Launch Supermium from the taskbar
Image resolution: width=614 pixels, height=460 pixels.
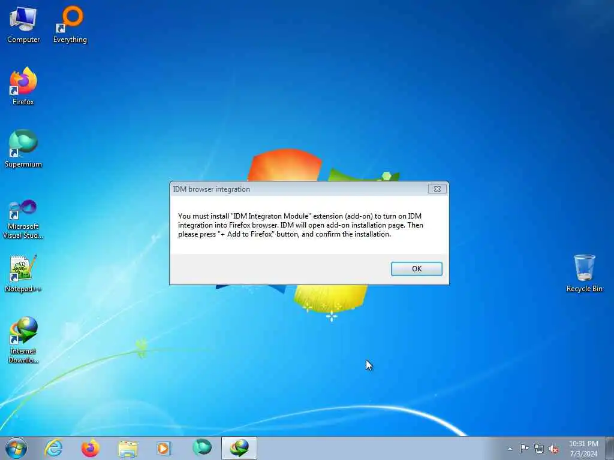pos(201,448)
